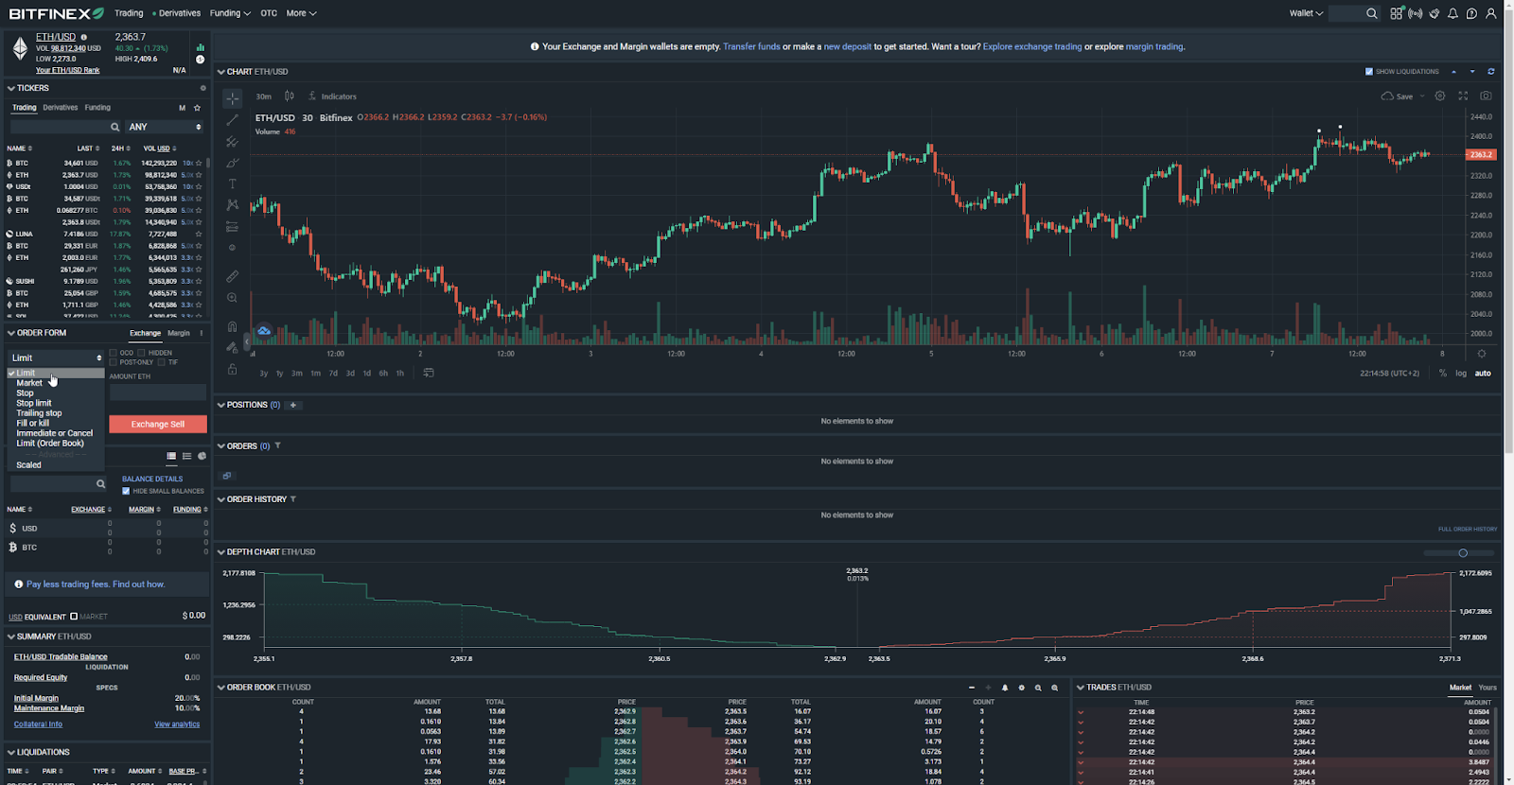Screen dimensions: 1514x785
Task: Select the brush drawing tool
Action: point(232,163)
